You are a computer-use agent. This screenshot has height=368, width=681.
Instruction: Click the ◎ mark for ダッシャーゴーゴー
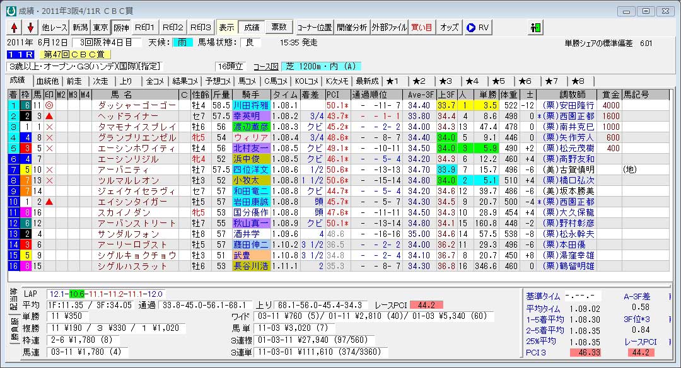(49, 106)
